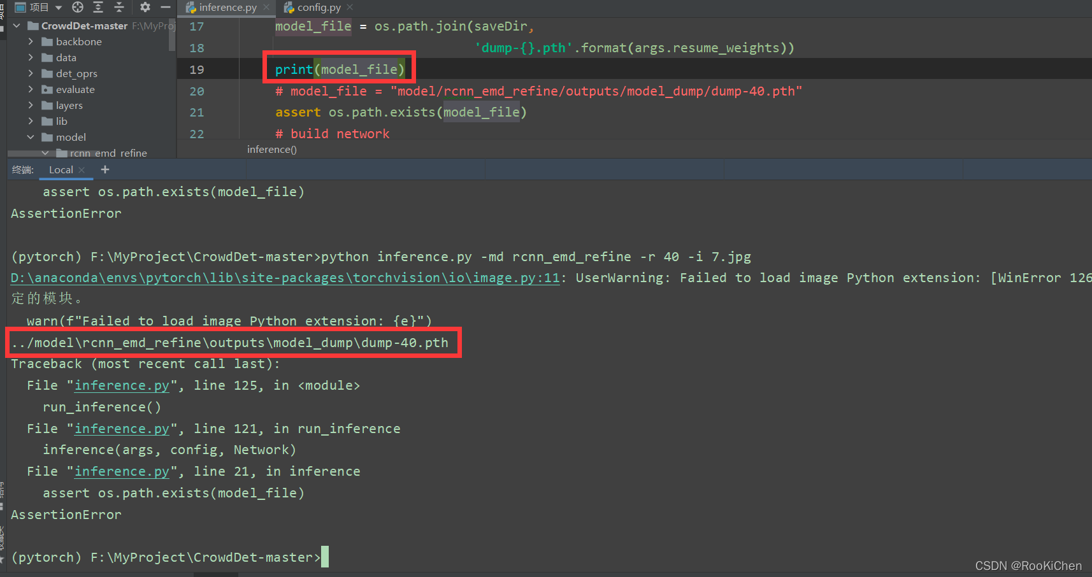Close the Local terminal session tab
Viewport: 1092px width, 577px height.
coord(82,170)
